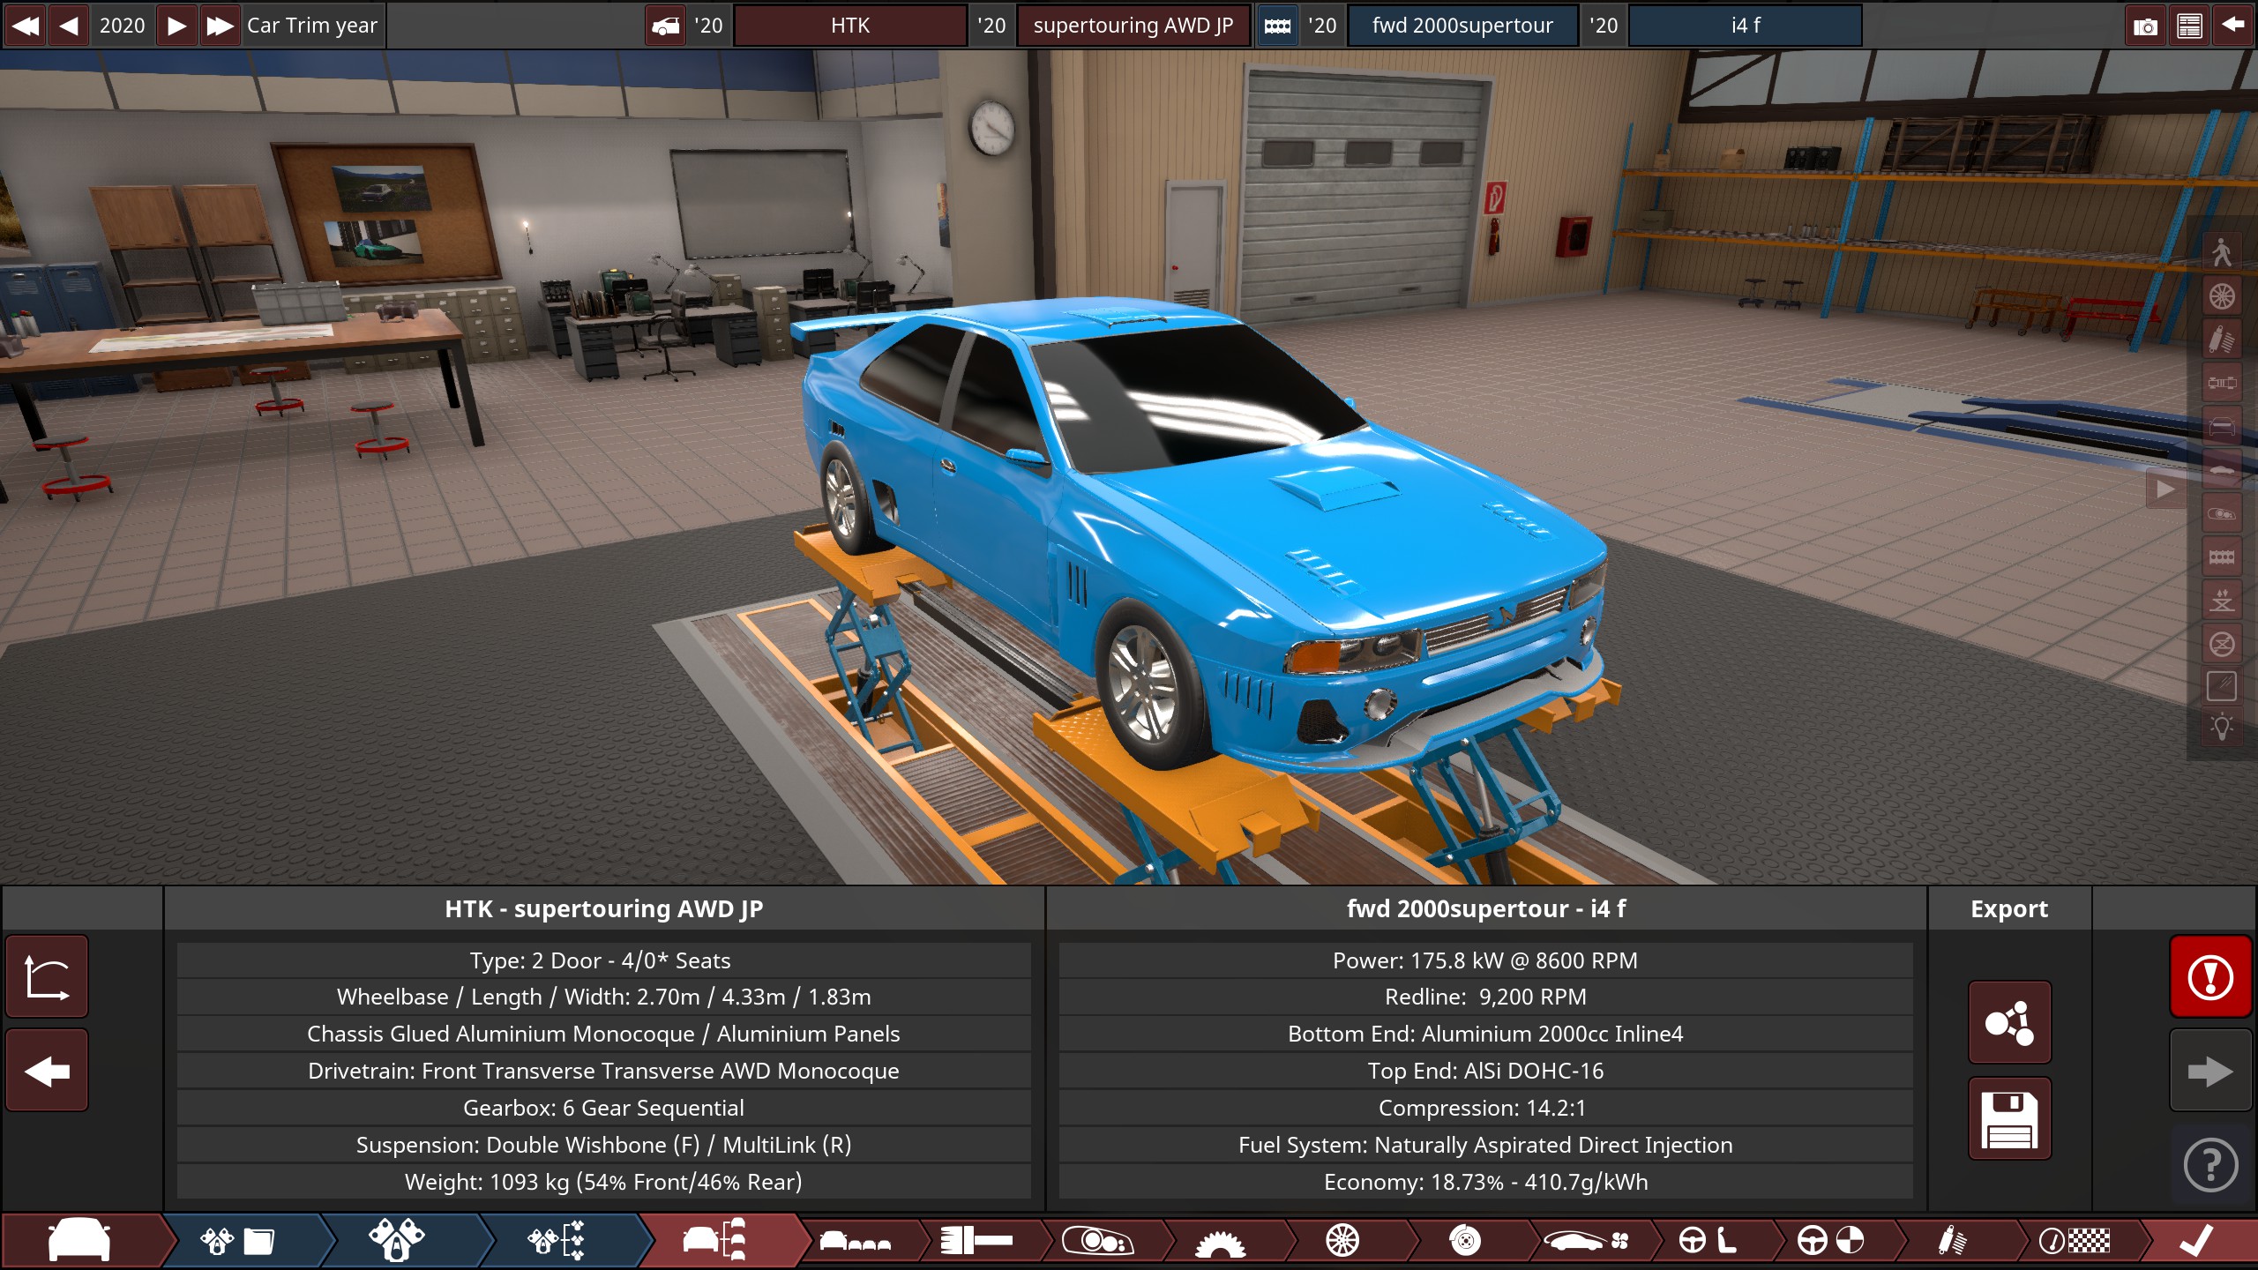
Task: Open the final checkmark summary tab
Action: pyautogui.click(x=2196, y=1241)
